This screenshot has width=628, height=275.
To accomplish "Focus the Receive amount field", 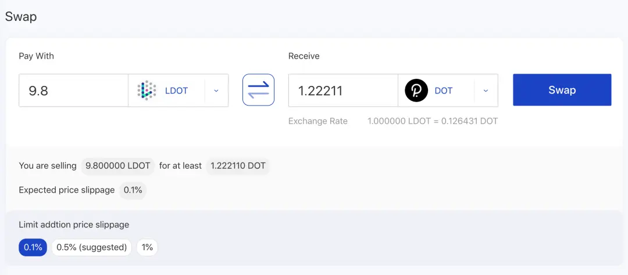I will [x=343, y=91].
